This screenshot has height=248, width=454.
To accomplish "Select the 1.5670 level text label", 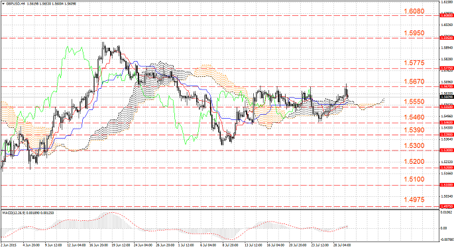I will 414,82.
